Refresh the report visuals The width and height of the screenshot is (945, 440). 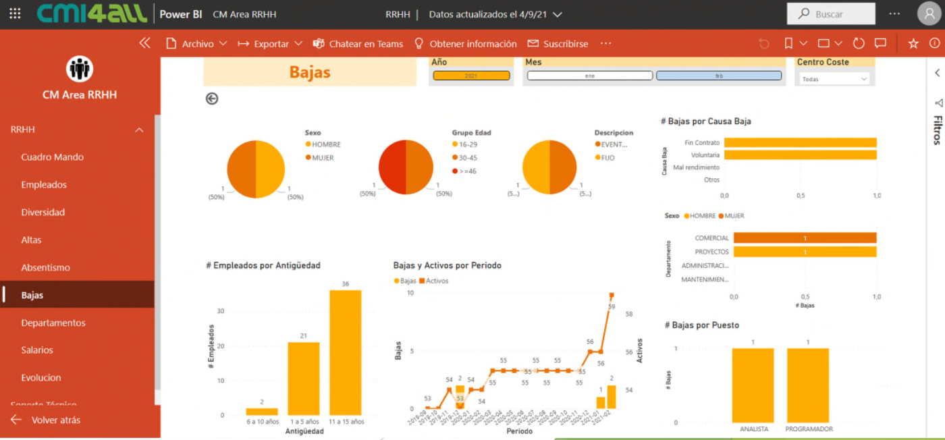[x=859, y=43]
